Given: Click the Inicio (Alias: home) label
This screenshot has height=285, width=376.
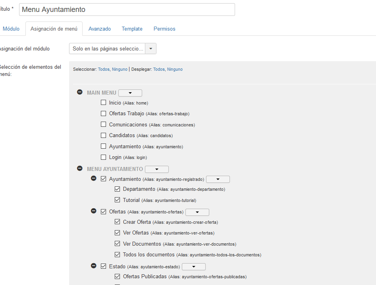Looking at the screenshot, I should point(129,103).
